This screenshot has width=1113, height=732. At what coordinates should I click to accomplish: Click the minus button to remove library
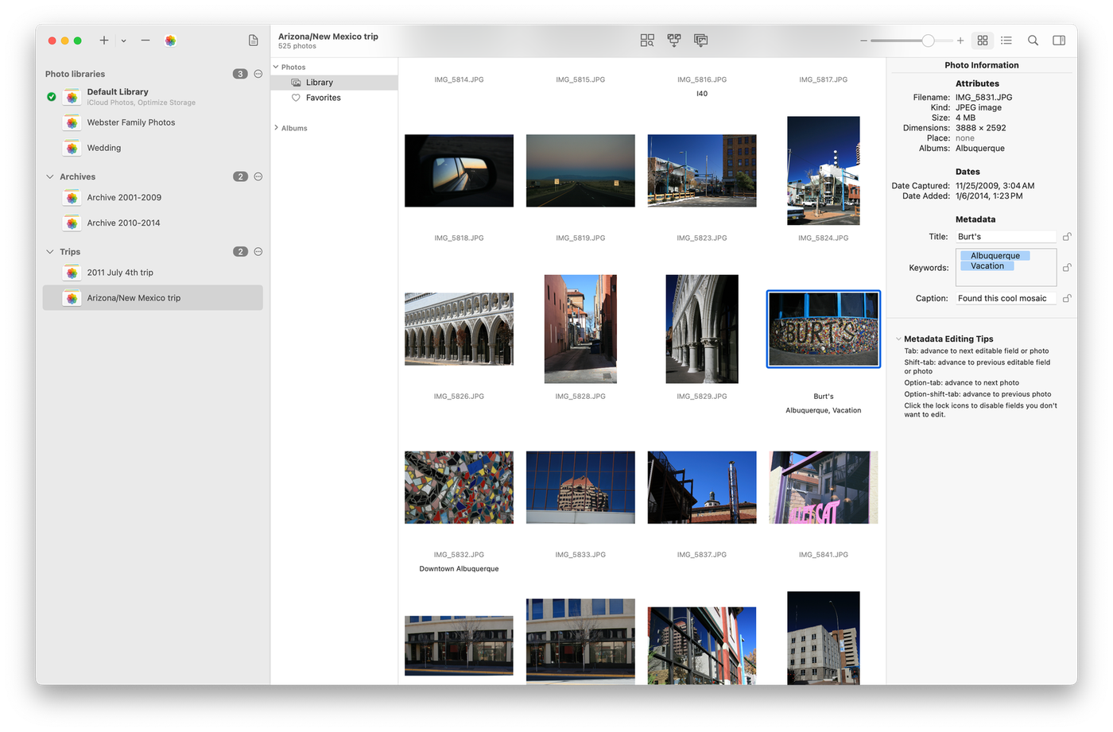tap(145, 41)
